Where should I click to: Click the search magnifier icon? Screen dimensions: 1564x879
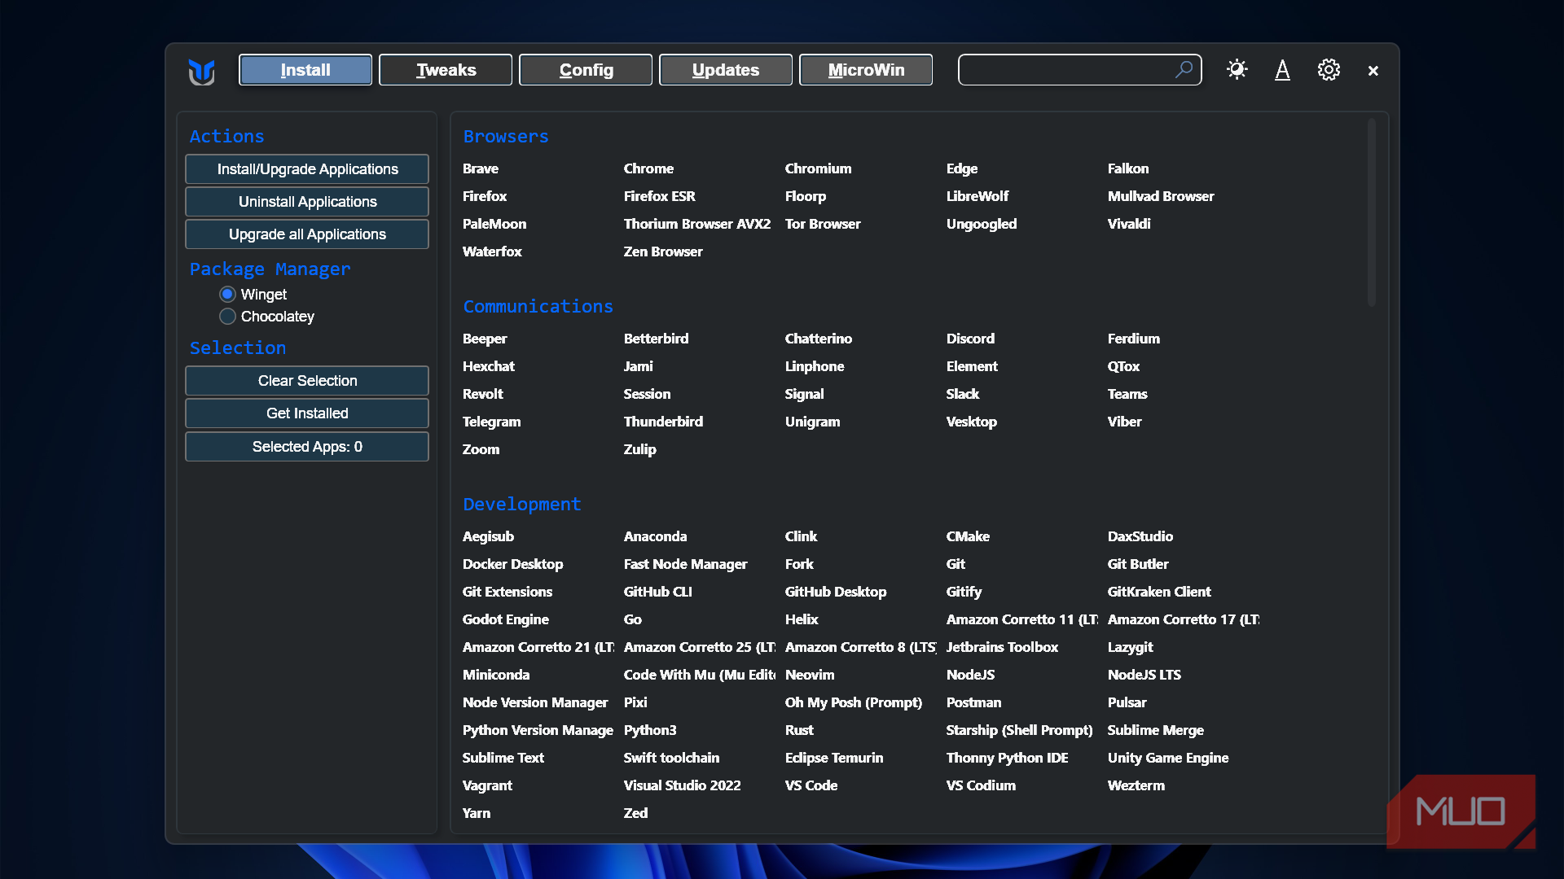(1184, 70)
